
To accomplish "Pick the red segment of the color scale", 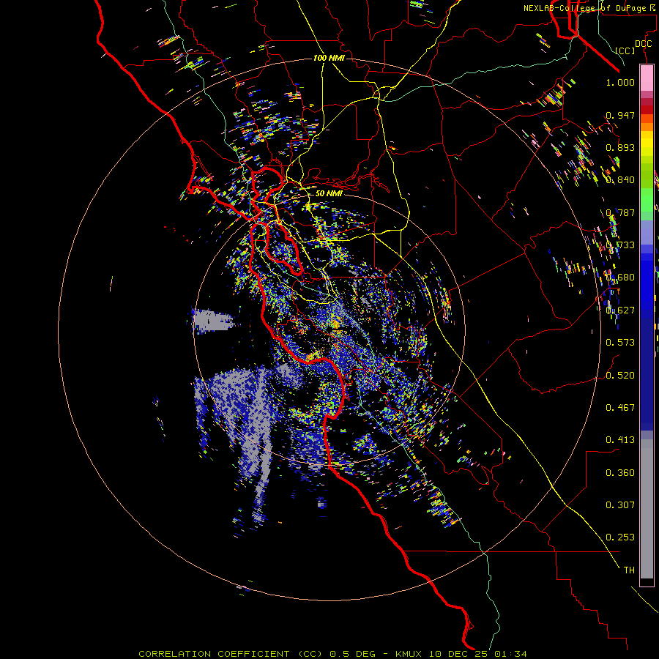I will (647, 109).
